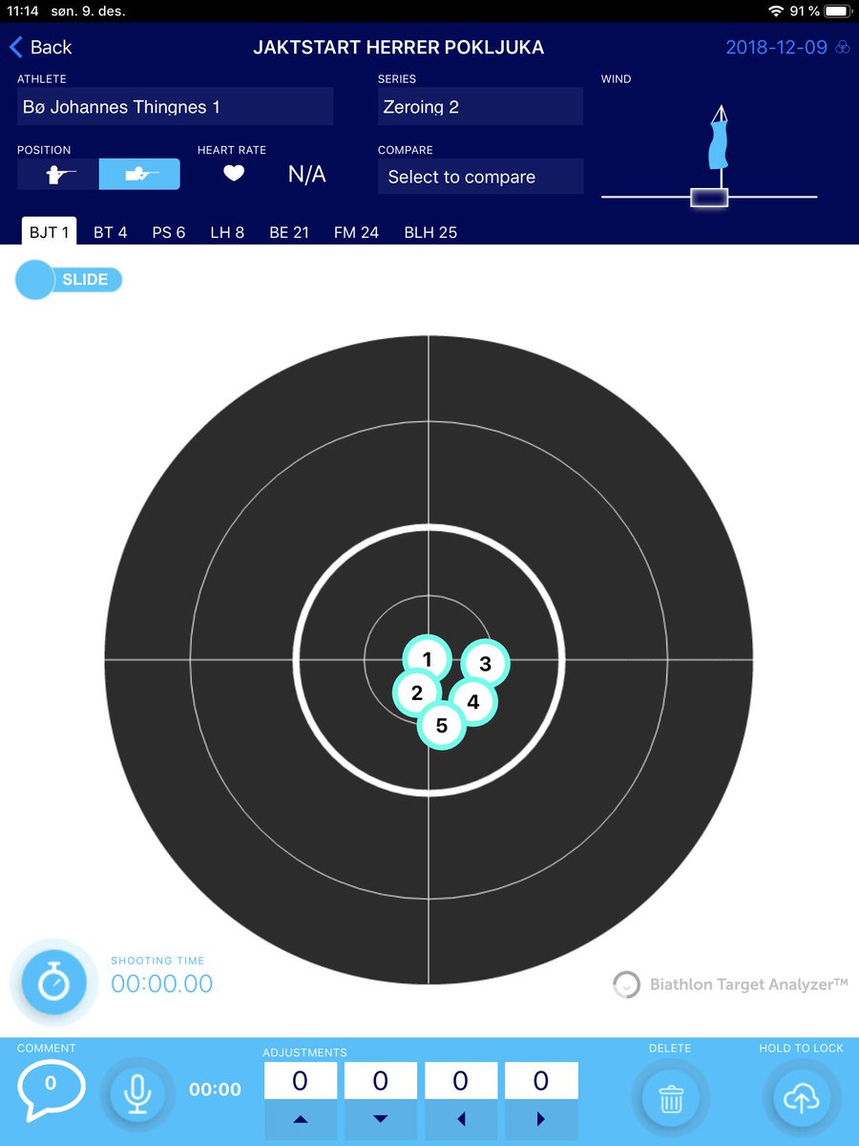The image size is (859, 1146).
Task: Tap the shooting time readout 00:00.00
Action: [162, 984]
